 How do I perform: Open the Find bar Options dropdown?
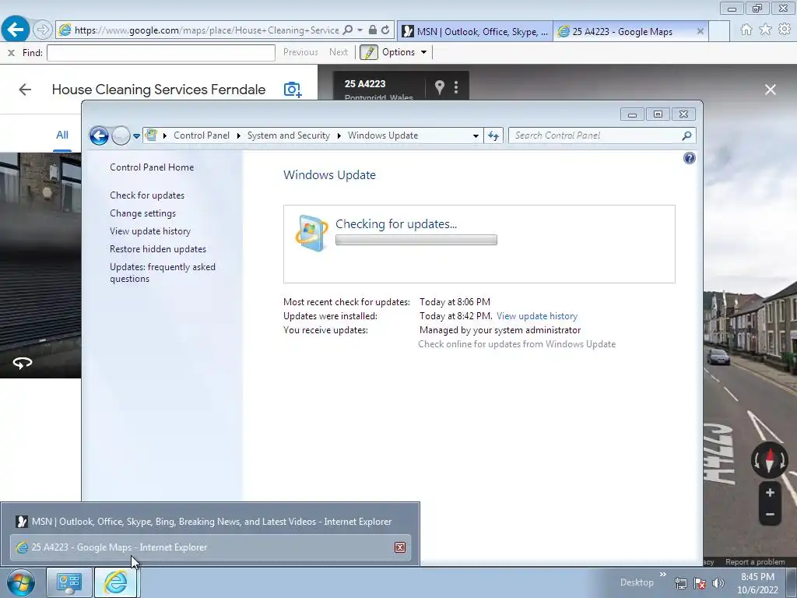(x=405, y=52)
